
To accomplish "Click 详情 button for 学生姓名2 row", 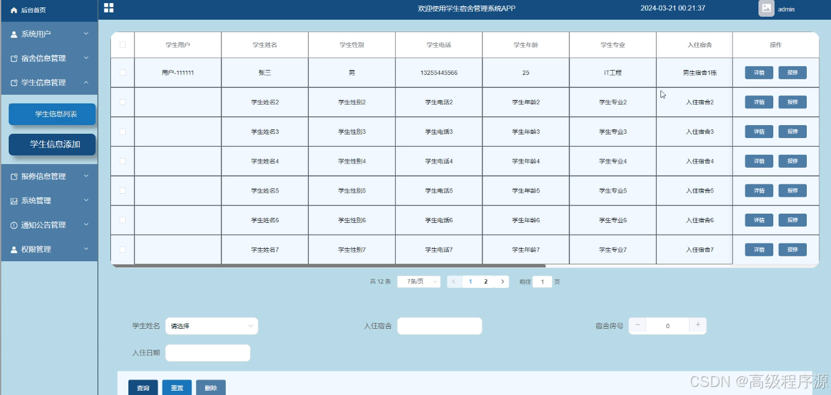I will pyautogui.click(x=759, y=102).
